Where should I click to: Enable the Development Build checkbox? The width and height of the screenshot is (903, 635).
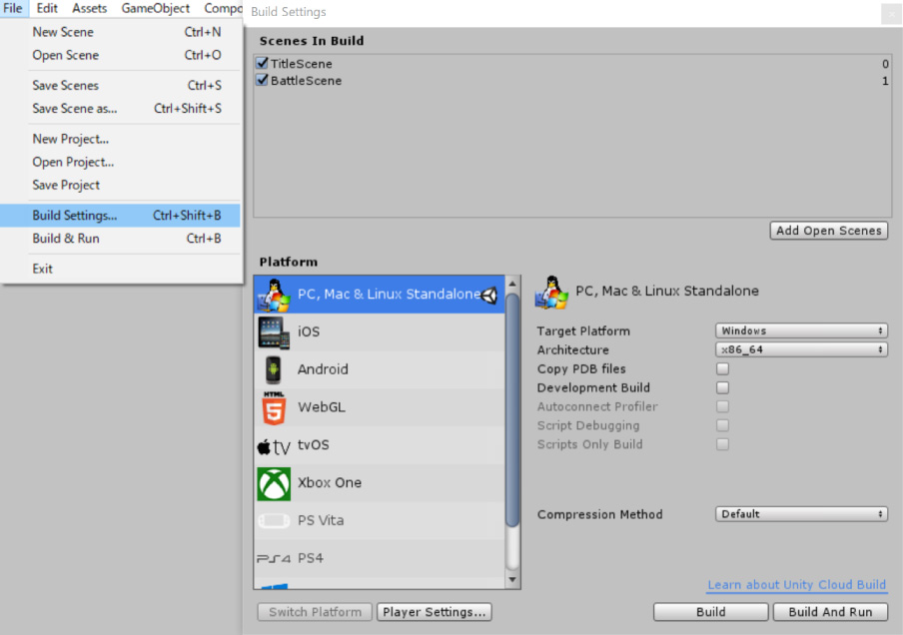tap(722, 387)
